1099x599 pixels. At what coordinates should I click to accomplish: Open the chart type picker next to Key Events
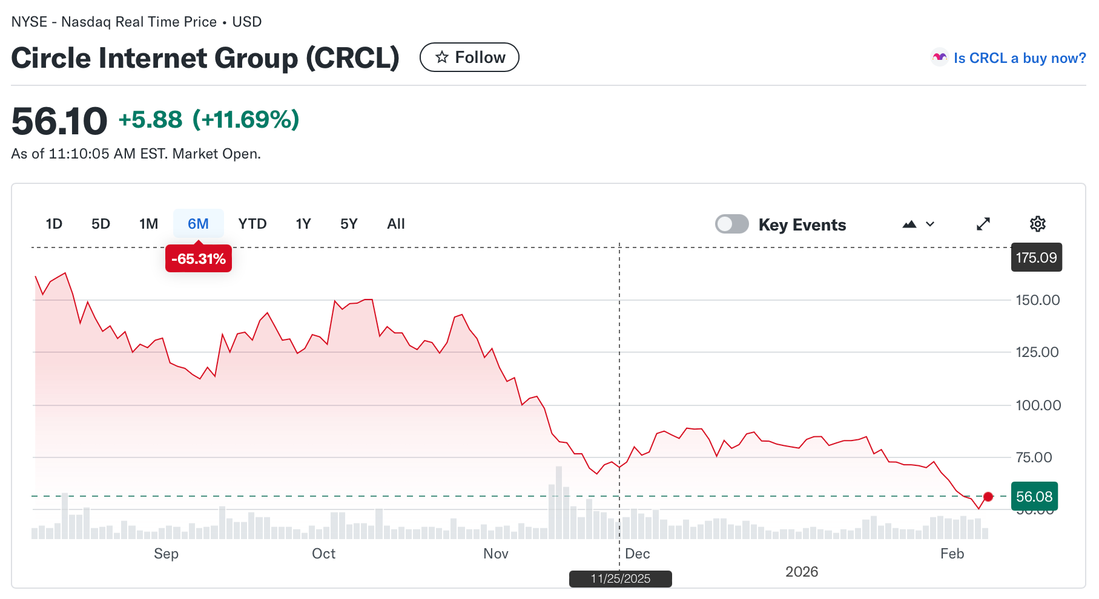tap(930, 224)
